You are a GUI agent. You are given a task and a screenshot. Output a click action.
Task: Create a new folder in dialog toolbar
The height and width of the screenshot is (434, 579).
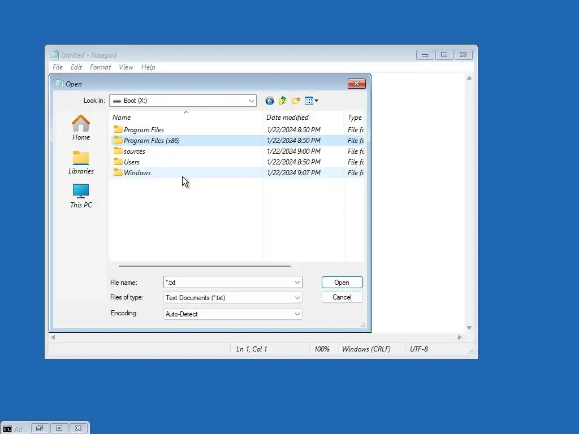coord(296,101)
